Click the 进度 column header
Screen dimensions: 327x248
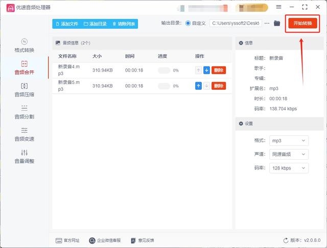[x=162, y=56]
